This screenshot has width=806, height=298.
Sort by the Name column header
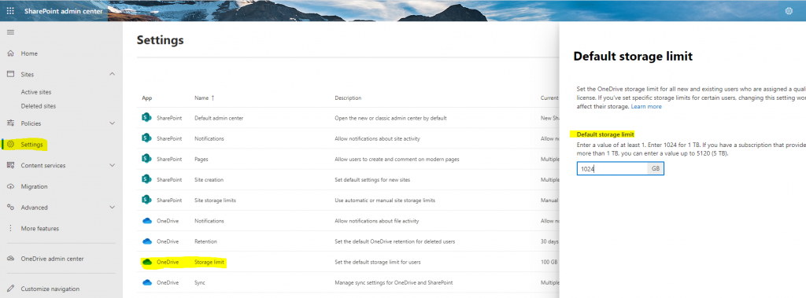[205, 97]
